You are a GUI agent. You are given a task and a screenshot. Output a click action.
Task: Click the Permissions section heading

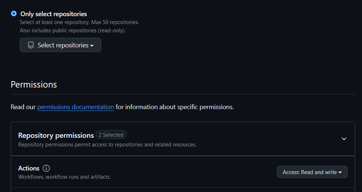[x=34, y=85]
